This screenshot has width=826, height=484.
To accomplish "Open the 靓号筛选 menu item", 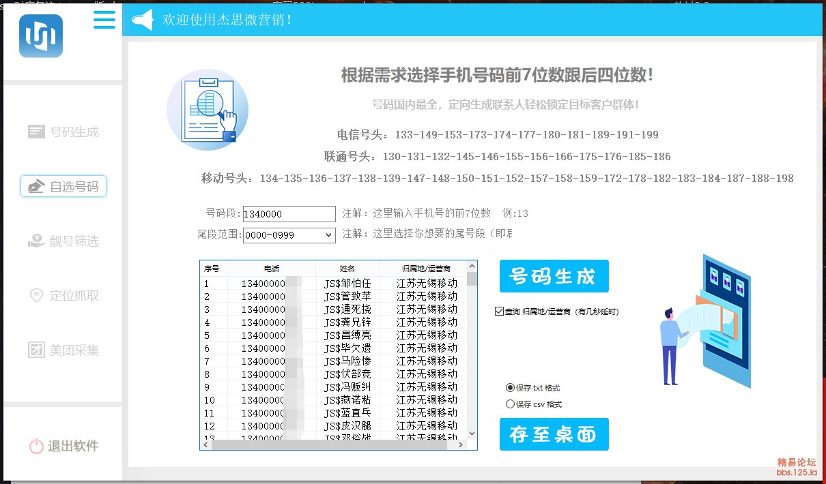I will click(x=63, y=241).
